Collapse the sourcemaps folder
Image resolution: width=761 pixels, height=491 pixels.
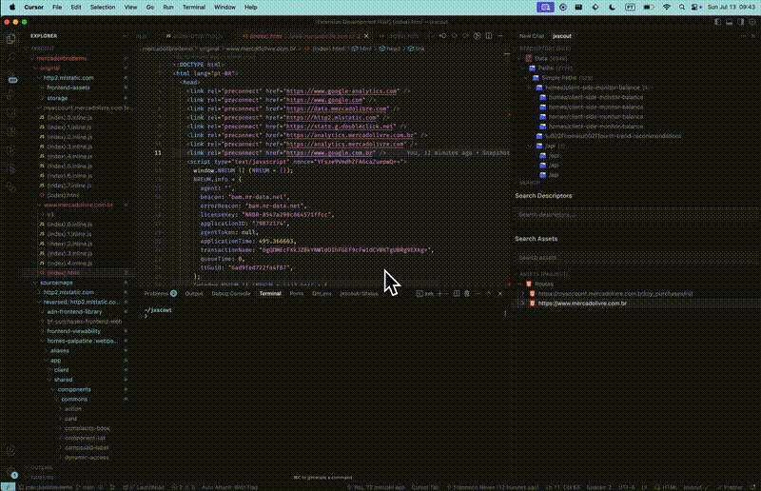tap(56, 283)
